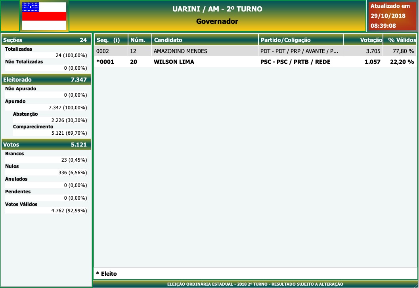Click the Eleitorado panel header

46,80
